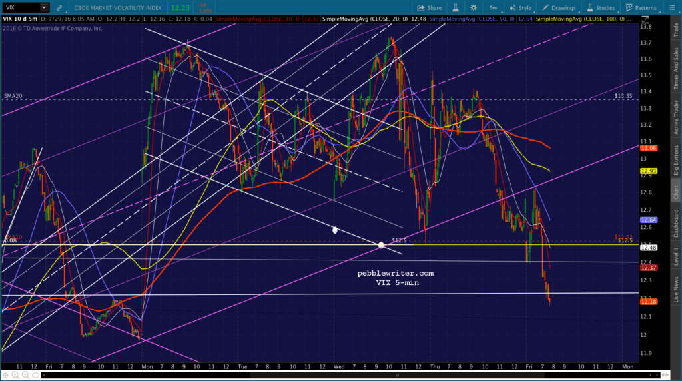This screenshot has height=381, width=682.
Task: Click the zoom in magnifier
Action: coord(16,375)
